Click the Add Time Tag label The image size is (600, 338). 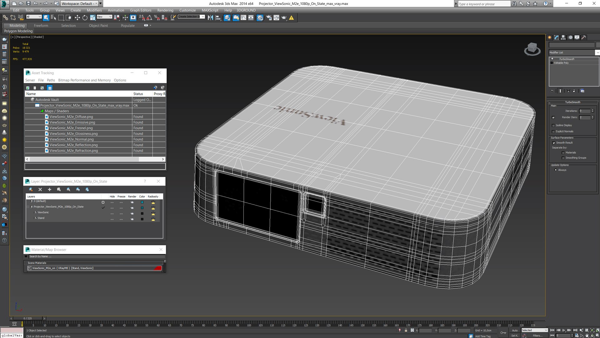tap(482, 336)
